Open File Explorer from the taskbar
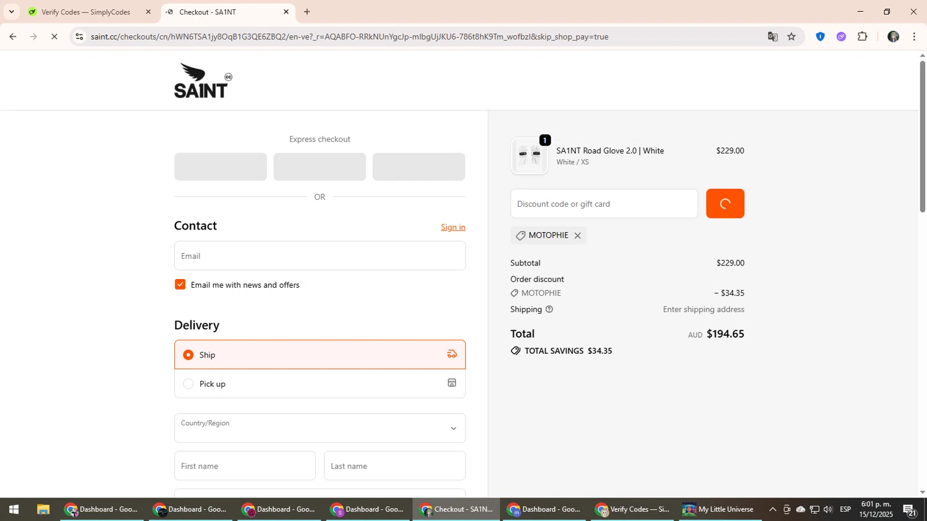The width and height of the screenshot is (927, 521). click(x=43, y=509)
